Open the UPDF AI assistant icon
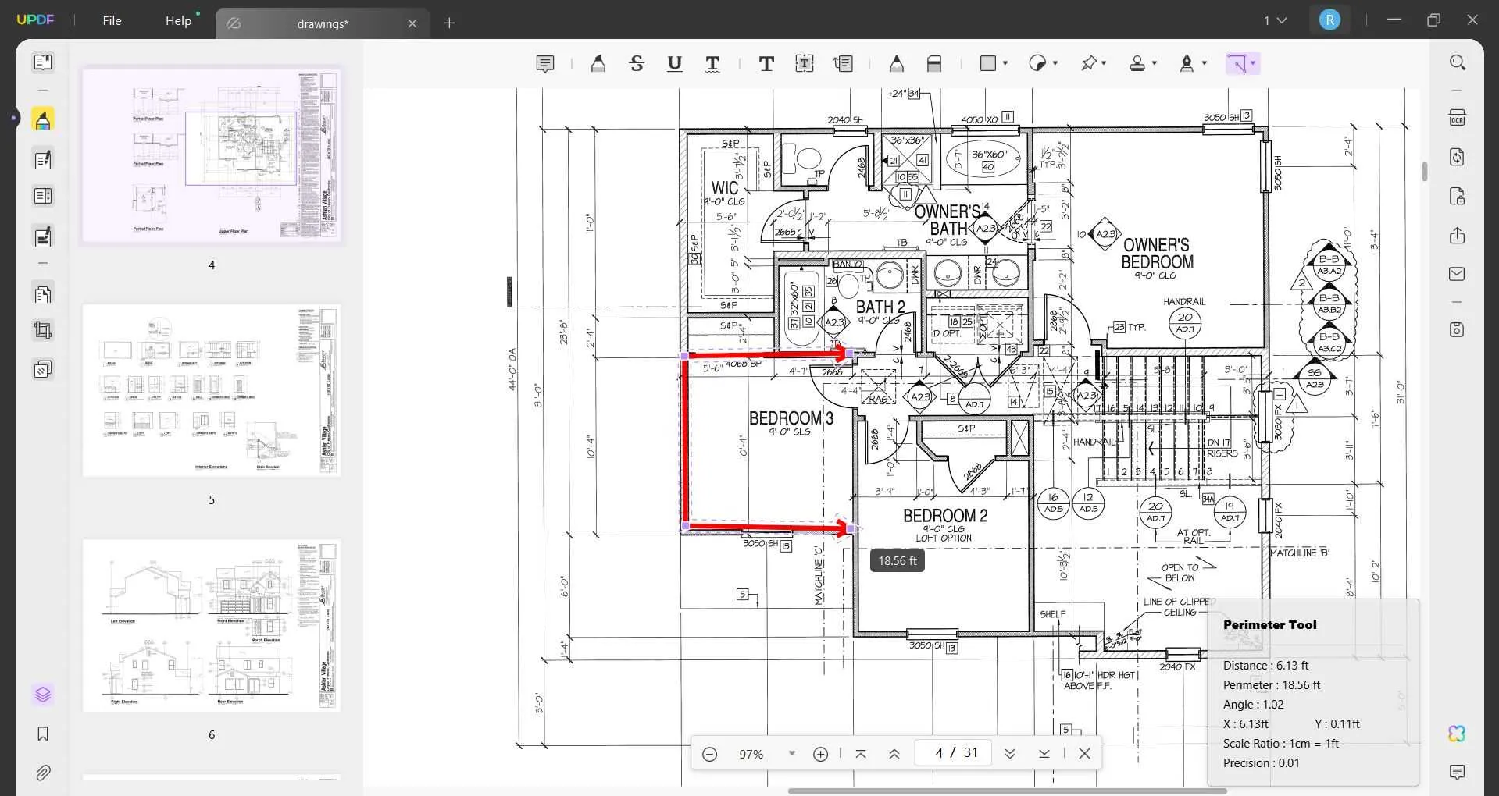This screenshot has height=796, width=1499. [1457, 734]
